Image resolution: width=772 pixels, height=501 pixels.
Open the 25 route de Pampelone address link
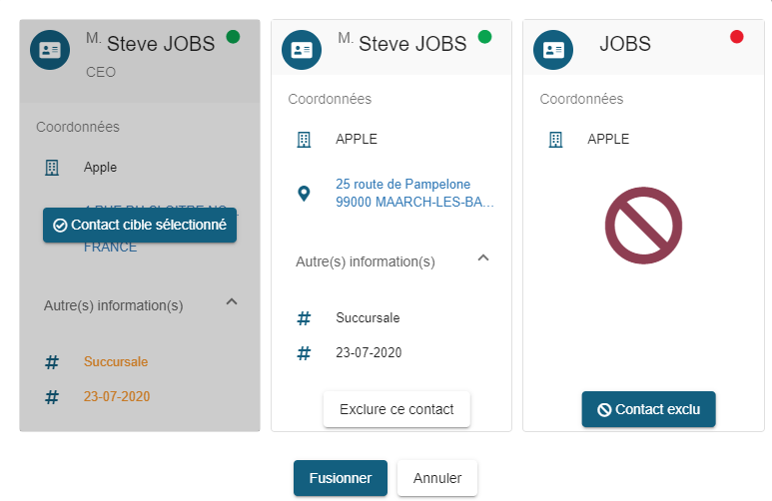click(414, 194)
